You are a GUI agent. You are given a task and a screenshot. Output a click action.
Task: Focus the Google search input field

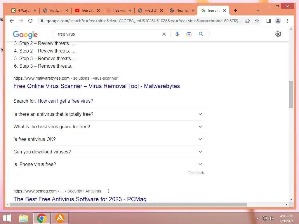(x=109, y=34)
